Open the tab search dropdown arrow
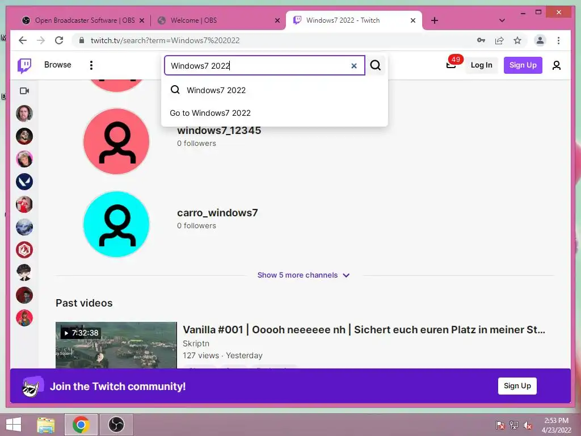 click(x=502, y=20)
